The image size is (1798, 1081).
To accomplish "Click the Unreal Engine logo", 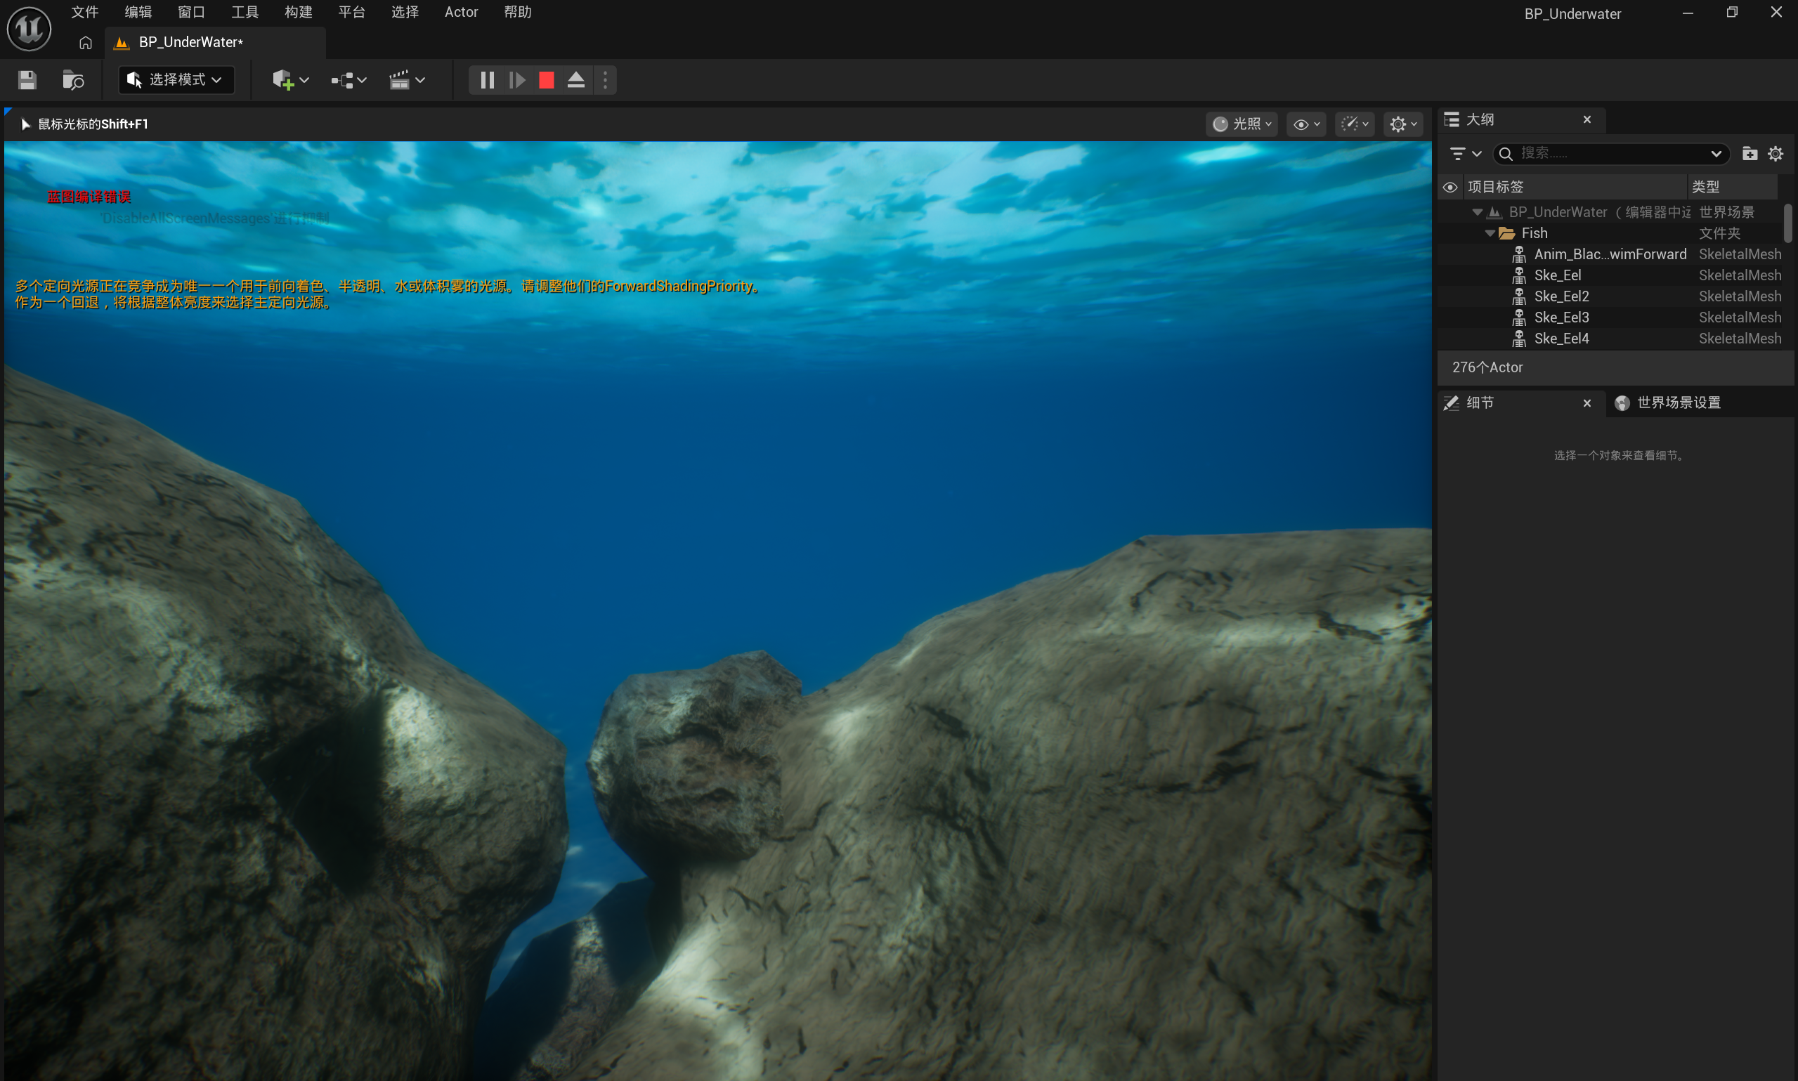I will 29,29.
